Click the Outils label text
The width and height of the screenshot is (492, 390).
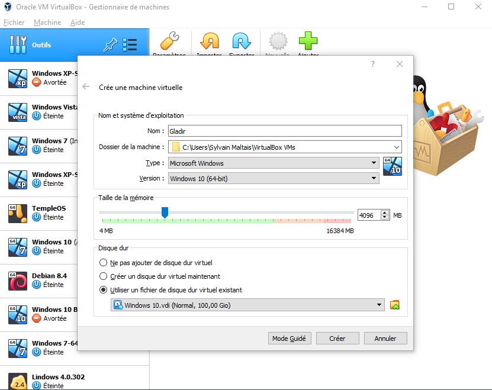pos(41,45)
